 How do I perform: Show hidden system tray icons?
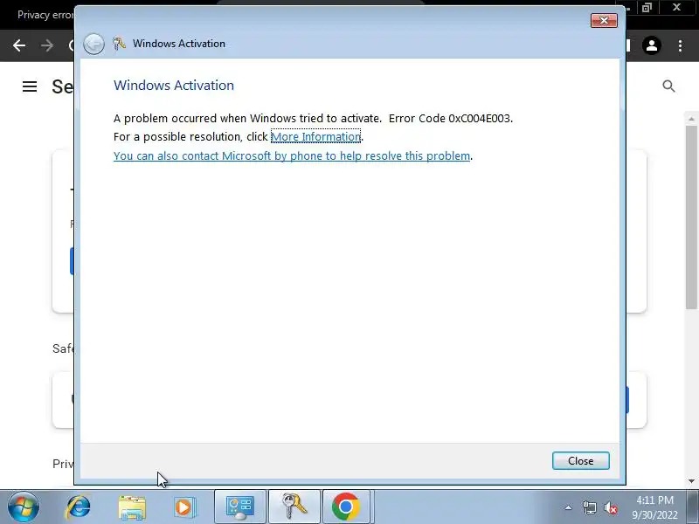[569, 507]
